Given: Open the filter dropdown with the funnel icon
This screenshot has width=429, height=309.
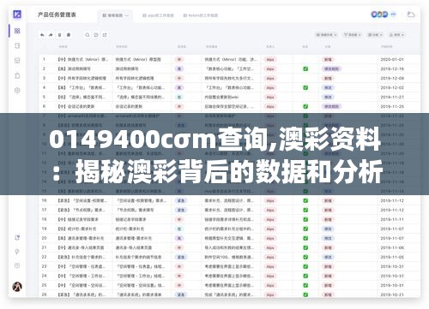Looking at the screenshot, I should pyautogui.click(x=353, y=35).
